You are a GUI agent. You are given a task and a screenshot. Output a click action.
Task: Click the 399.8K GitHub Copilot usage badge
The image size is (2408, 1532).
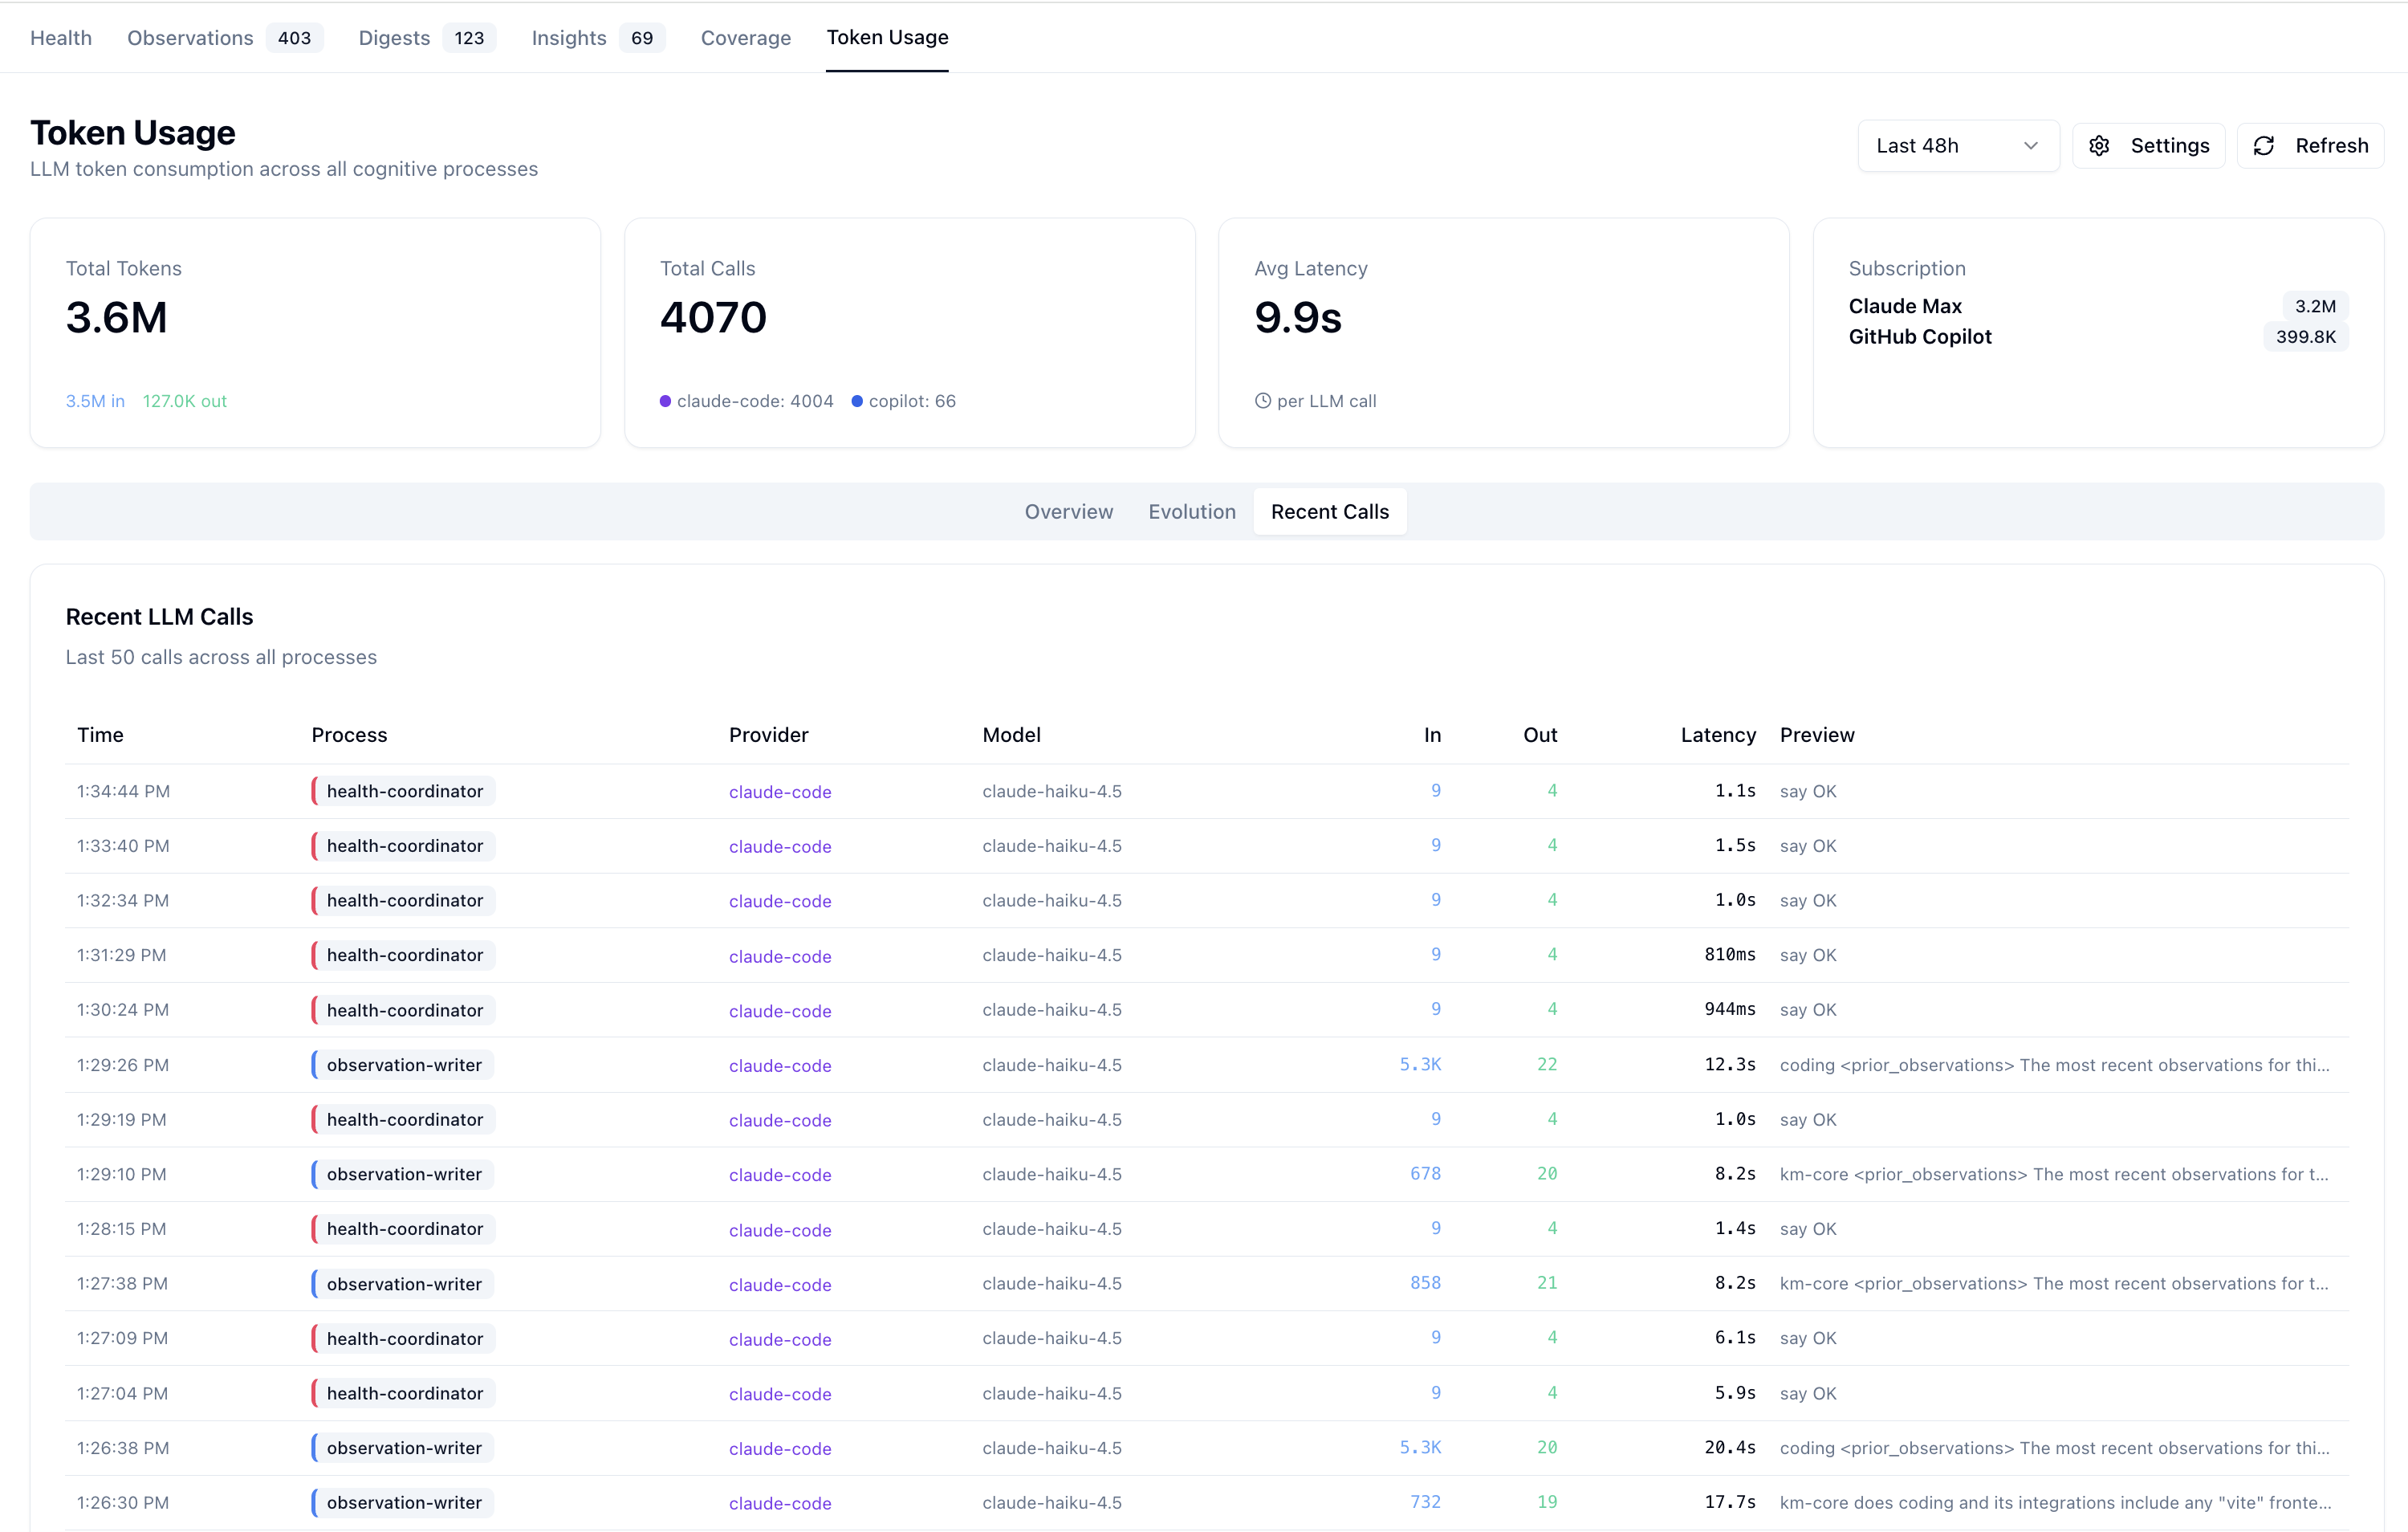[x=2306, y=337]
